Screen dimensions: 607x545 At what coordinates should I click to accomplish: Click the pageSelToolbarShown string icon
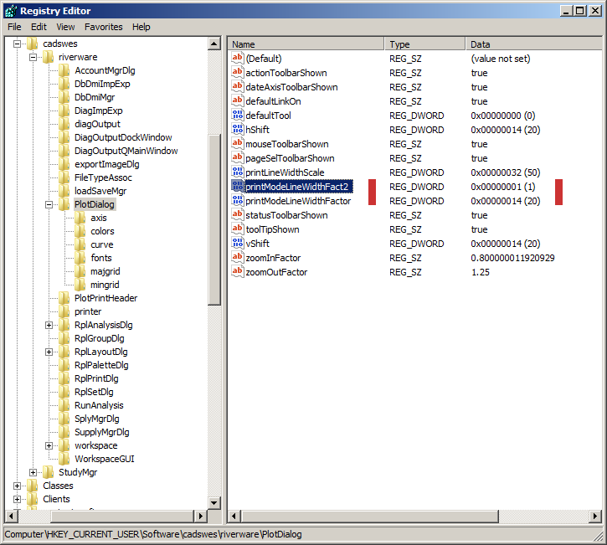click(237, 158)
